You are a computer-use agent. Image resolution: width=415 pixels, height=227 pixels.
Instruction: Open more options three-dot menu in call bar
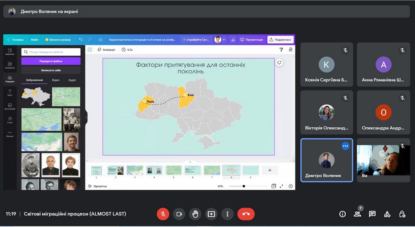point(227,214)
